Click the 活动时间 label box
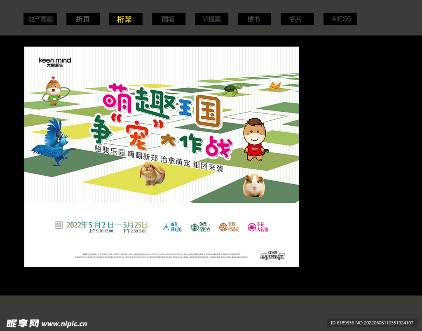Image resolution: width=422 pixels, height=331 pixels. point(58,225)
